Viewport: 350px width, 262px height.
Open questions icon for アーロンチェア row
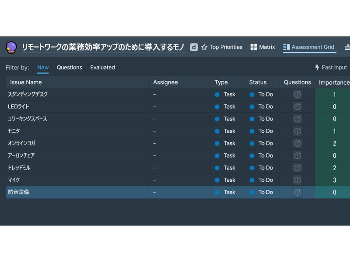(x=297, y=155)
